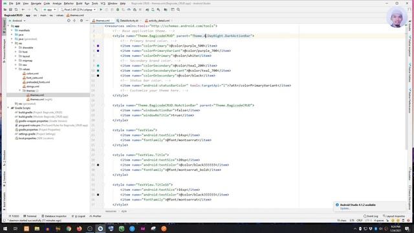Run the app with green play icon
Image resolution: width=414 pixels, height=233 pixels.
101,10
